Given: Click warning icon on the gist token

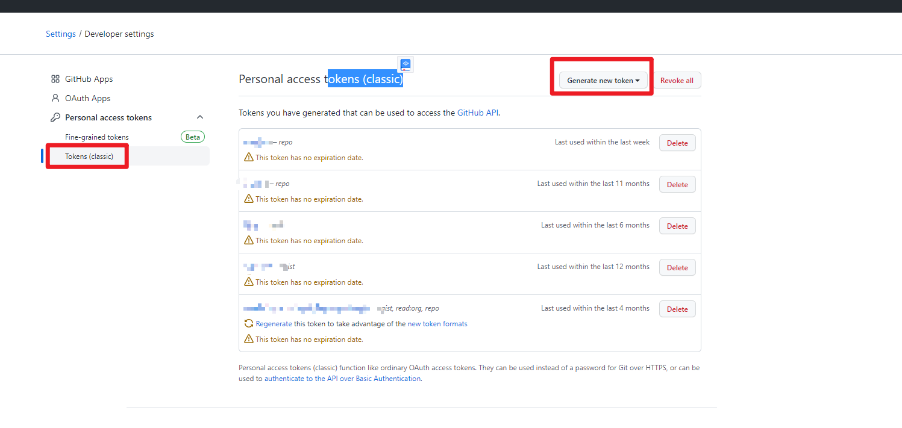Looking at the screenshot, I should (248, 282).
